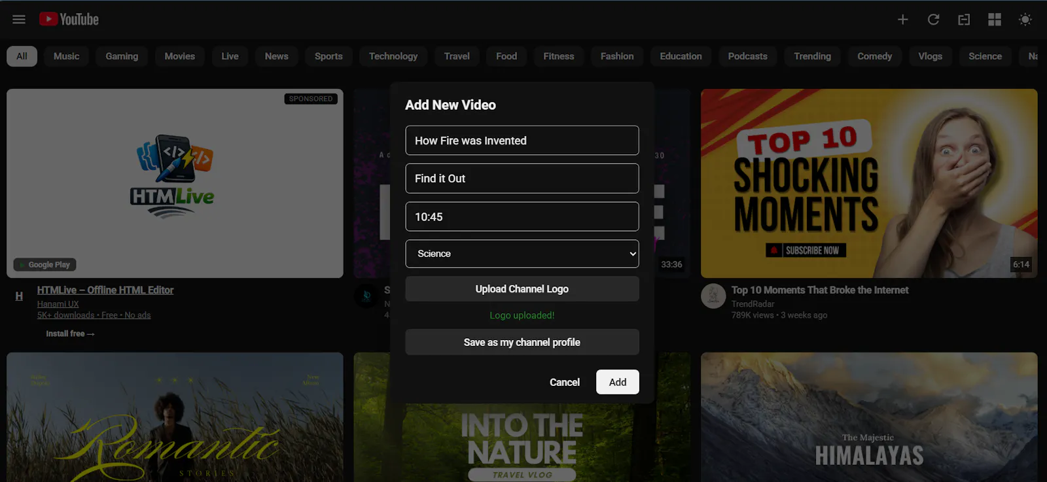The image size is (1047, 482).
Task: Click the refresh icon in header
Action: coord(933,20)
